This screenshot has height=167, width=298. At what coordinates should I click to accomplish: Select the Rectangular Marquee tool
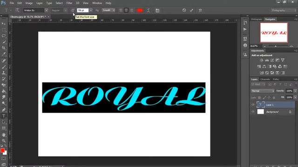click(4, 30)
